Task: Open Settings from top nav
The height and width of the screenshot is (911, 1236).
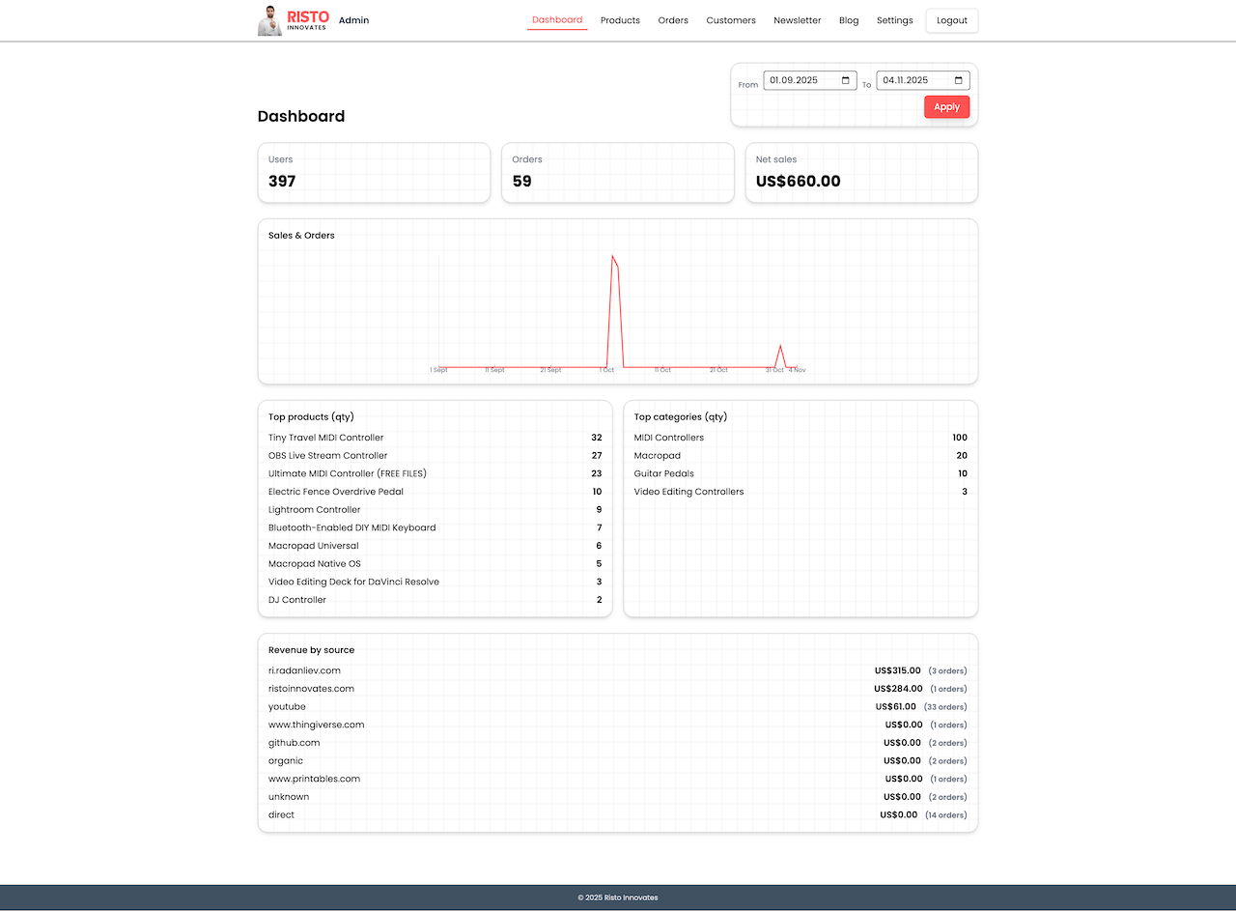Action: [895, 20]
